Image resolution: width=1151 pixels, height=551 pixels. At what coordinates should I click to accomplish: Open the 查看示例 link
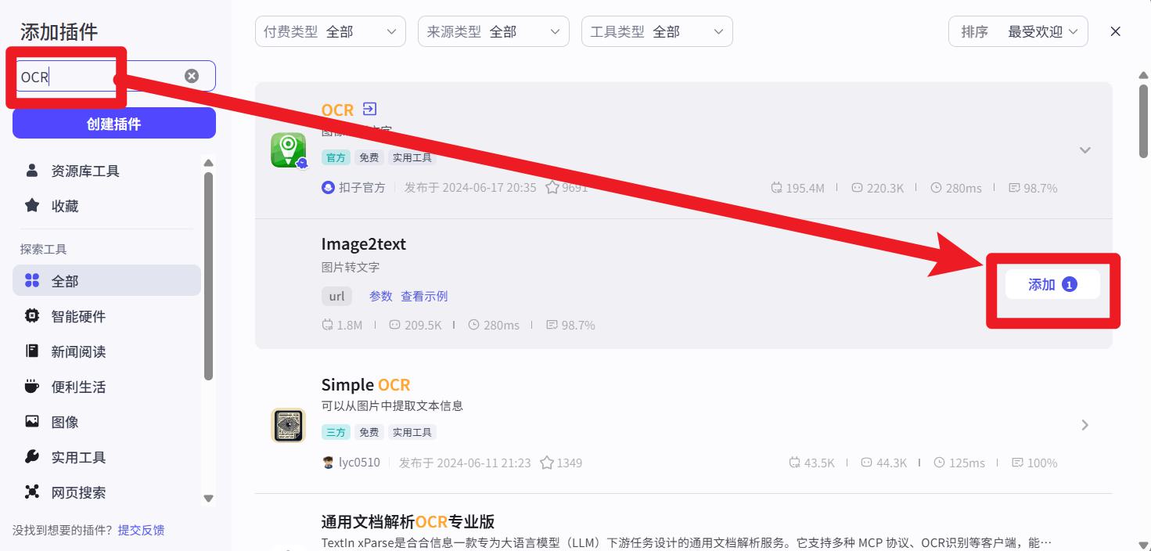pos(424,296)
